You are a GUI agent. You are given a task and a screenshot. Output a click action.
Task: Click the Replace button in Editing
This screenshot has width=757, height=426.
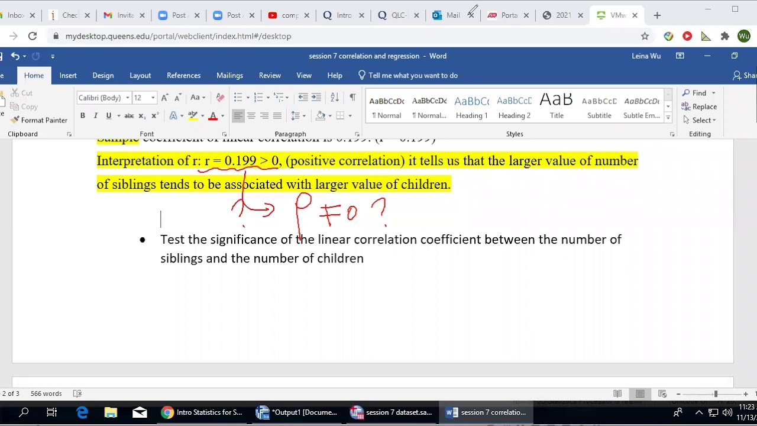pyautogui.click(x=699, y=106)
